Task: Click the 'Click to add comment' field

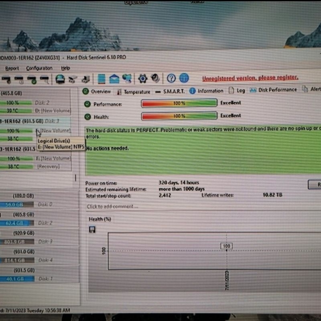Action: point(112,207)
